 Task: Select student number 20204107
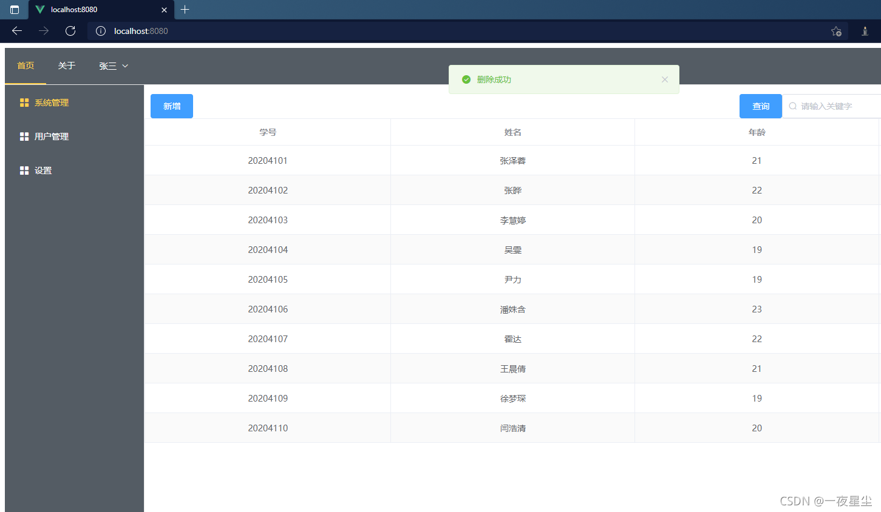tap(268, 339)
